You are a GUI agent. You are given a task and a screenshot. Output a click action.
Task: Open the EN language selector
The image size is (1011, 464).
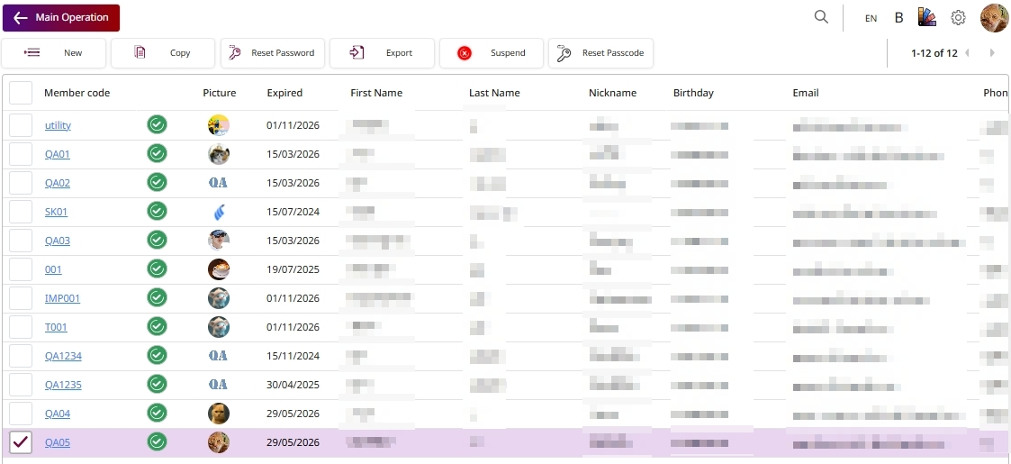871,18
